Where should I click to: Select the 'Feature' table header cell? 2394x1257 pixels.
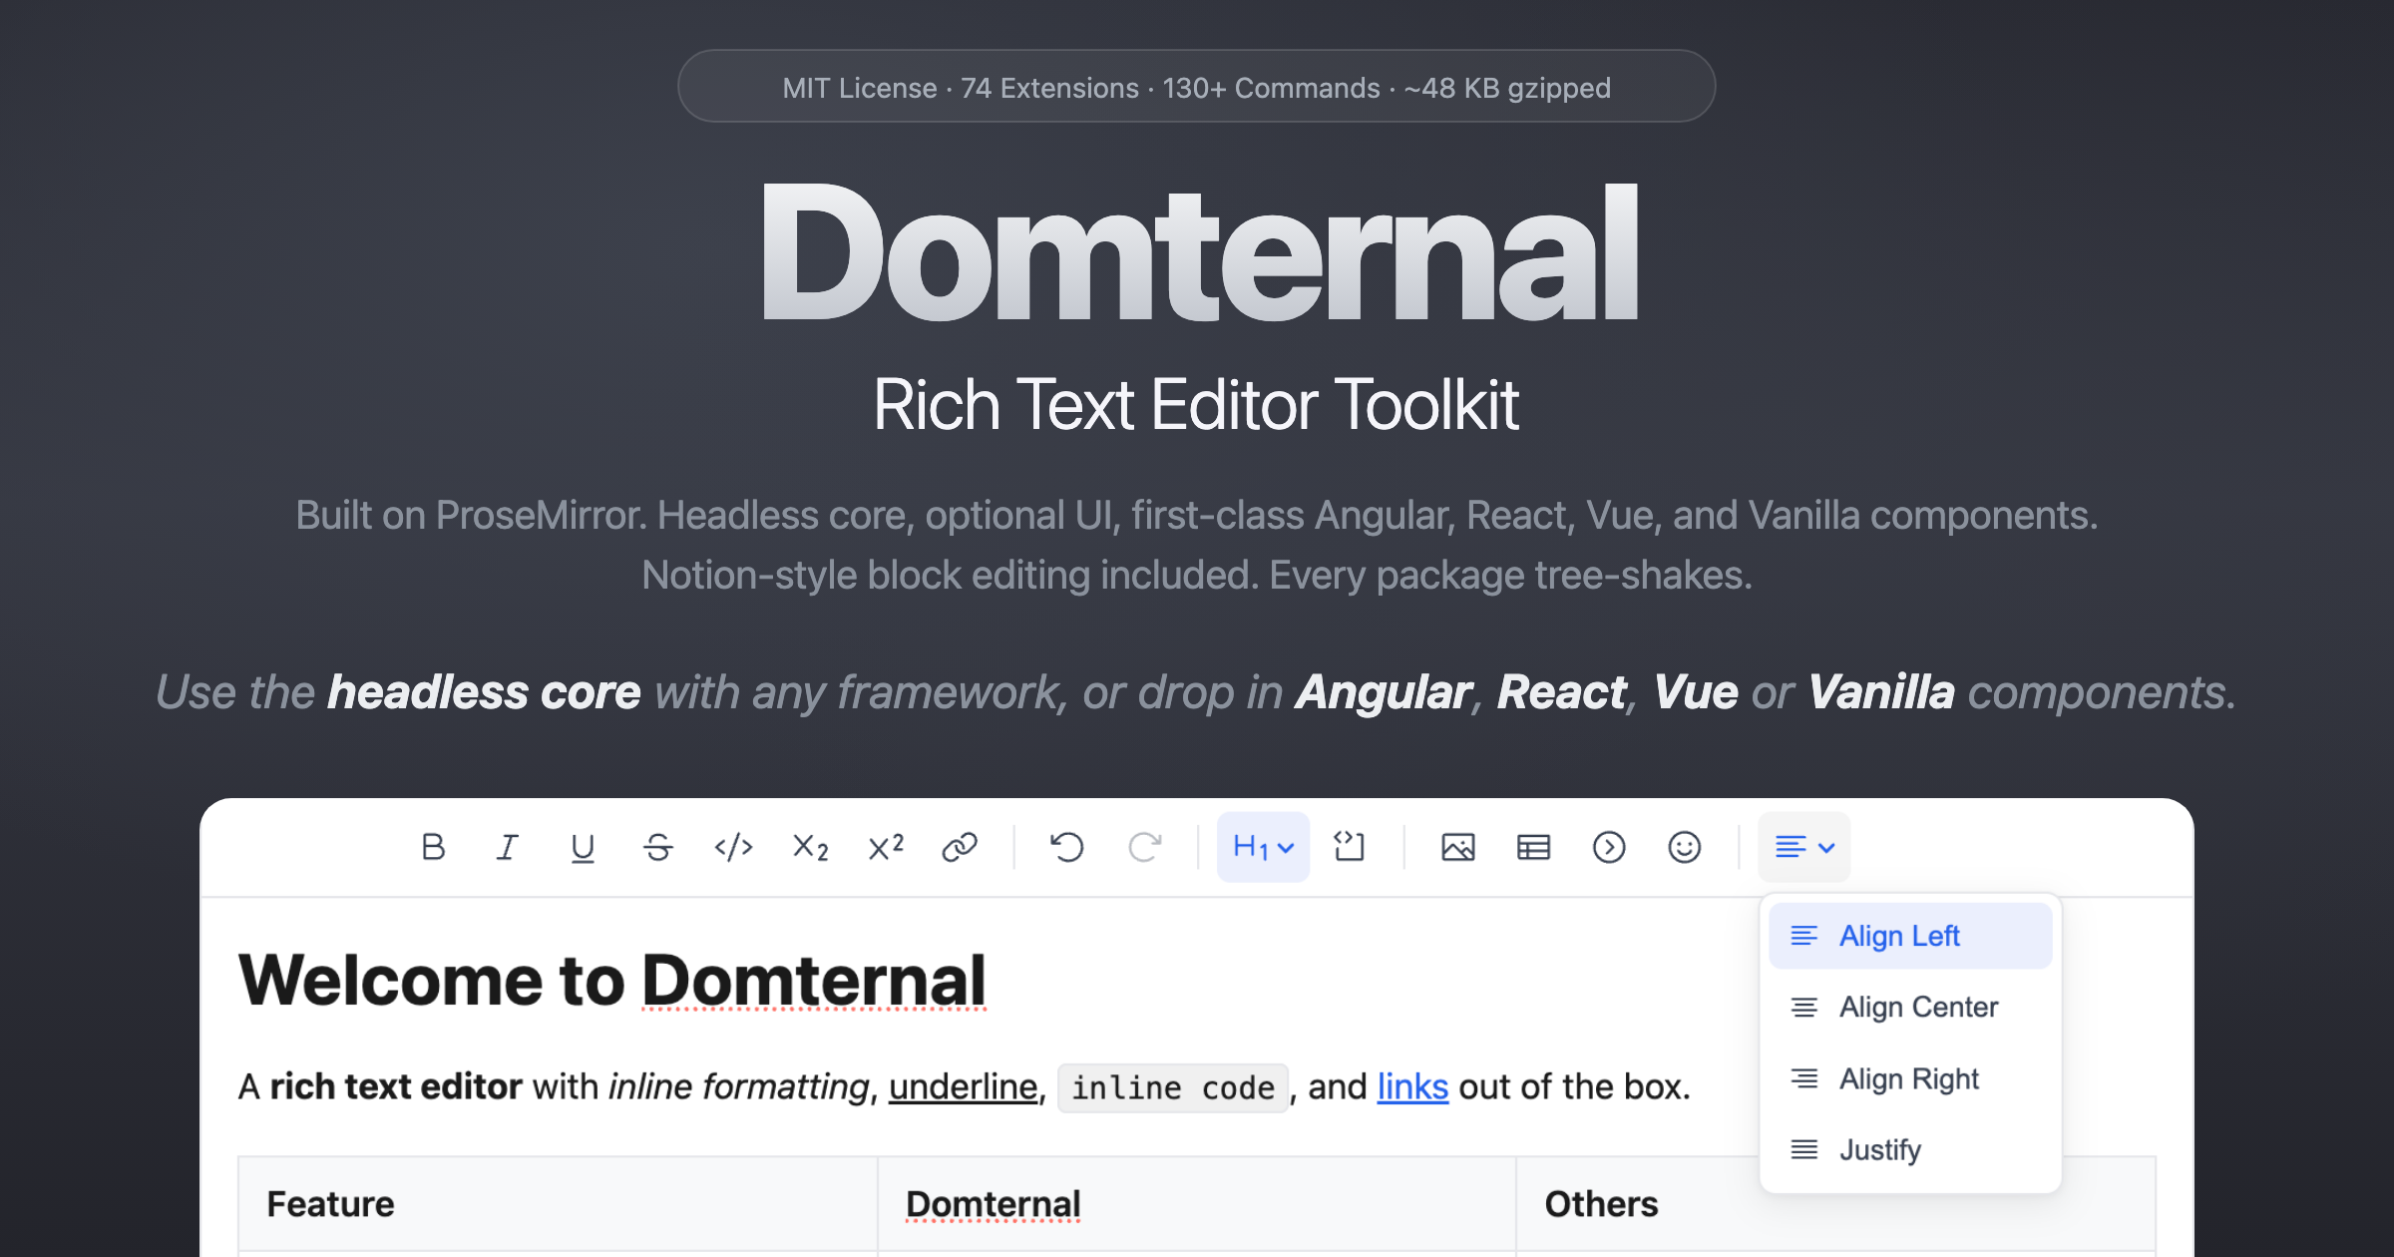558,1204
